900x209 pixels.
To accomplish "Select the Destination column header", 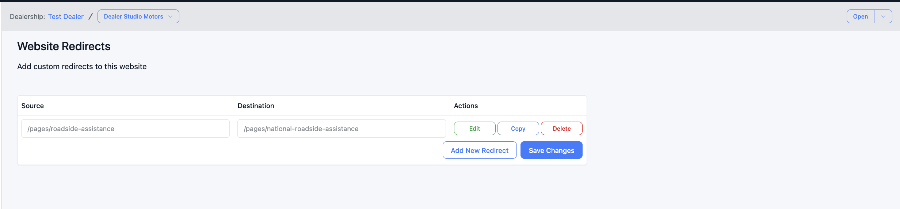I will click(256, 106).
